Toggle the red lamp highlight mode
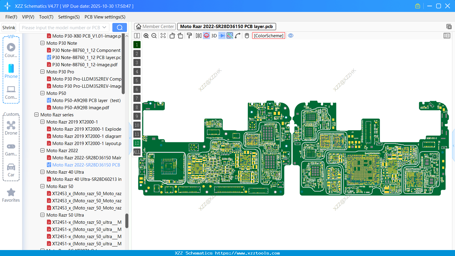455x256 pixels. click(206, 36)
